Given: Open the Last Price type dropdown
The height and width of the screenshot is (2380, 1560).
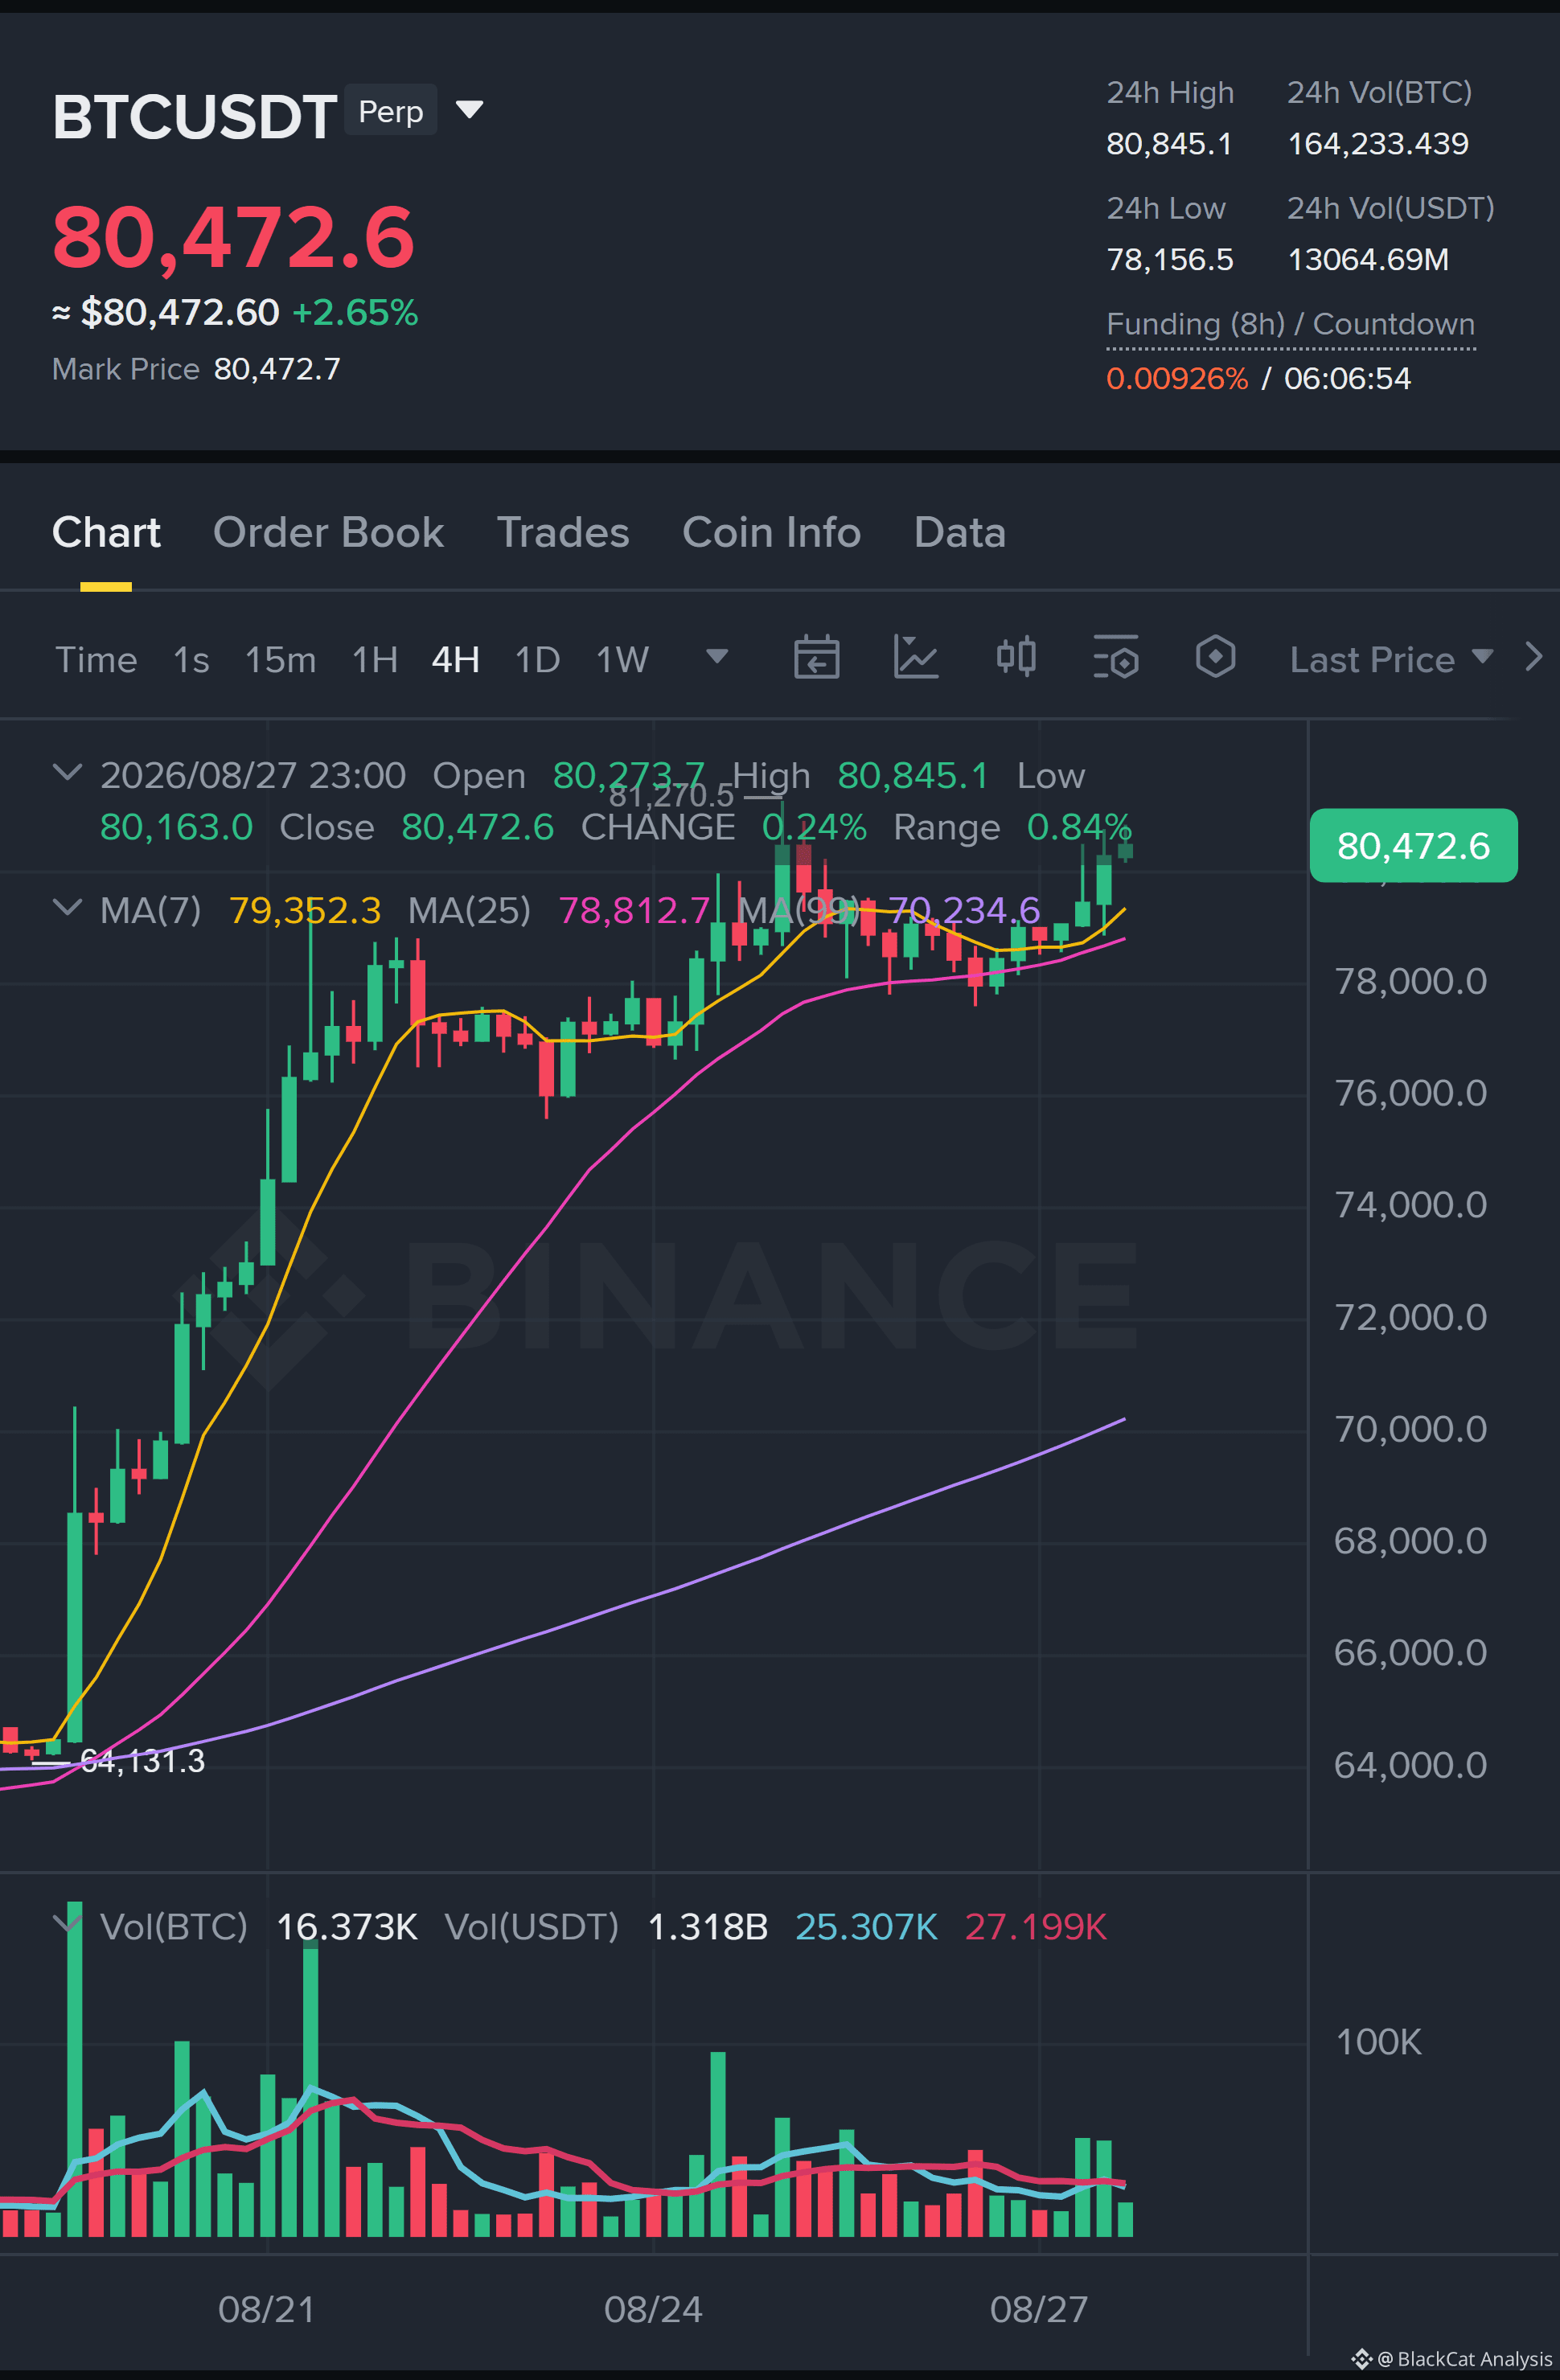Looking at the screenshot, I should (1391, 659).
